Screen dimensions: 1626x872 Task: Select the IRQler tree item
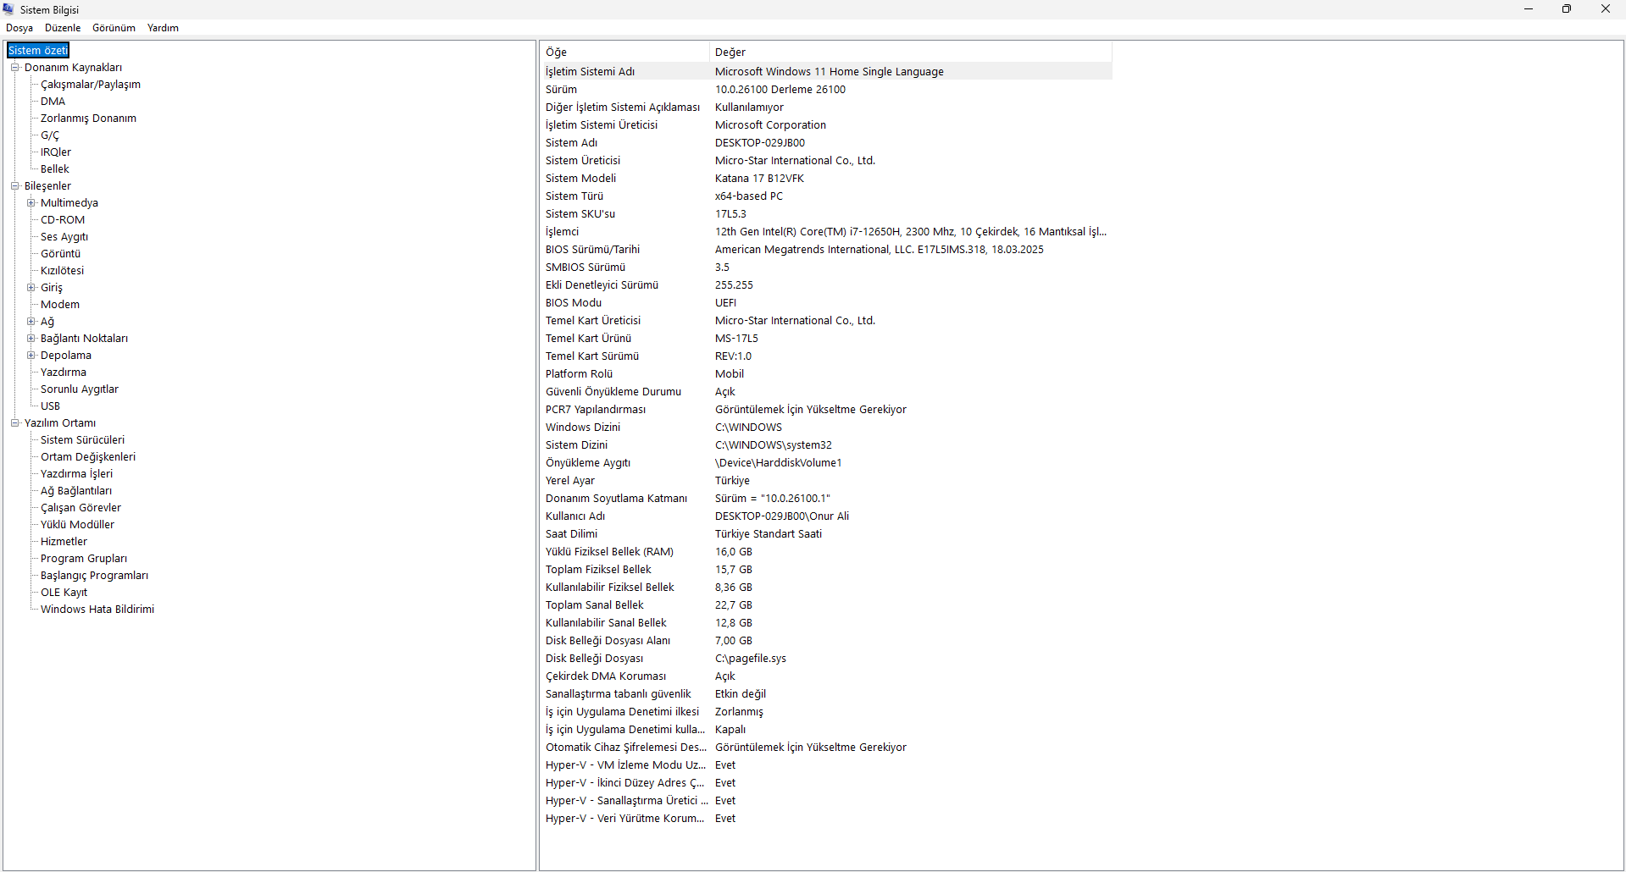[x=56, y=152]
